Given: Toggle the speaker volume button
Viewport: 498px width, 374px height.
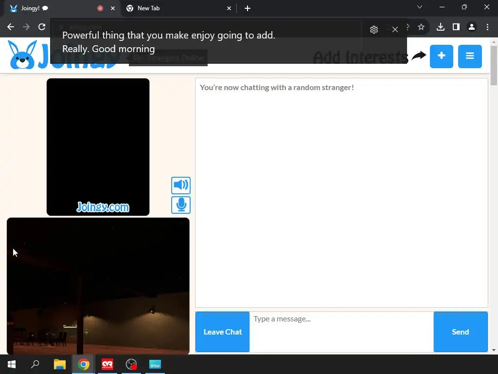Looking at the screenshot, I should click(x=181, y=186).
